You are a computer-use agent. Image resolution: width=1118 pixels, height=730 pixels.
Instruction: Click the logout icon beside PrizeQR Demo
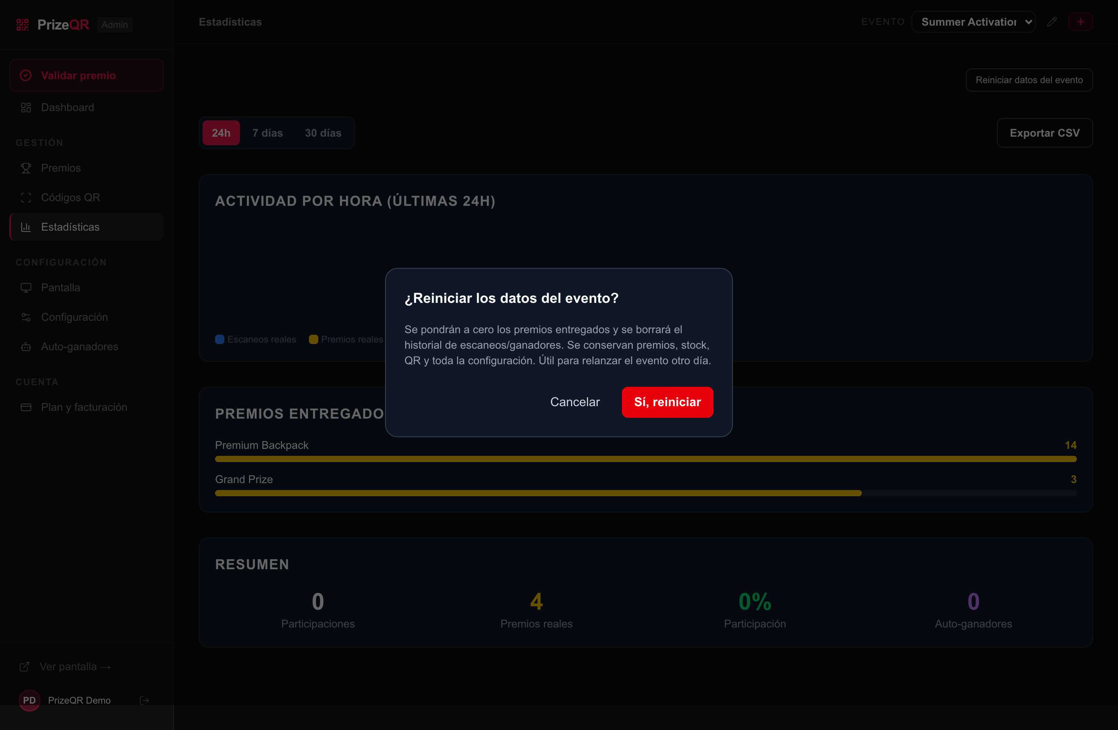[x=145, y=700]
